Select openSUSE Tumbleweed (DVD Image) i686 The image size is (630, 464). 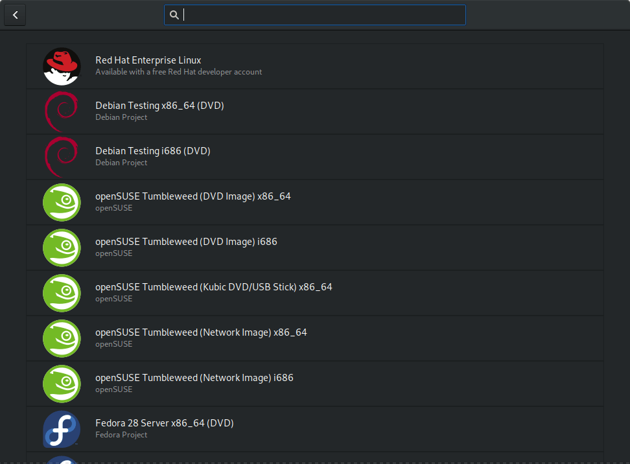pos(186,242)
